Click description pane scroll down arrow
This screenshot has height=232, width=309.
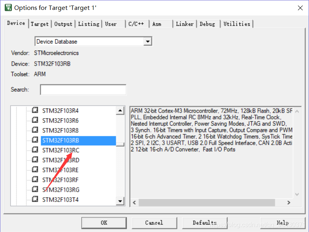(297, 194)
